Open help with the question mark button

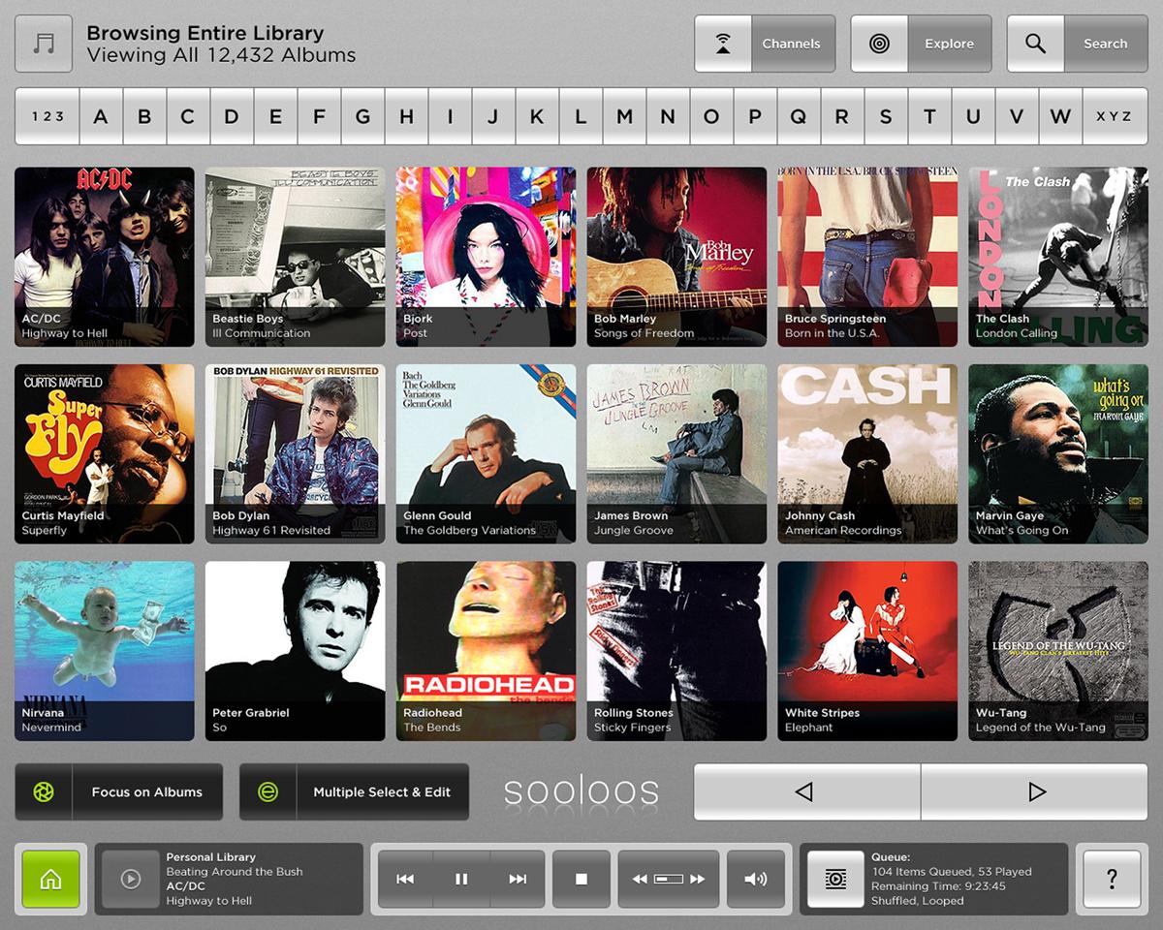1112,879
